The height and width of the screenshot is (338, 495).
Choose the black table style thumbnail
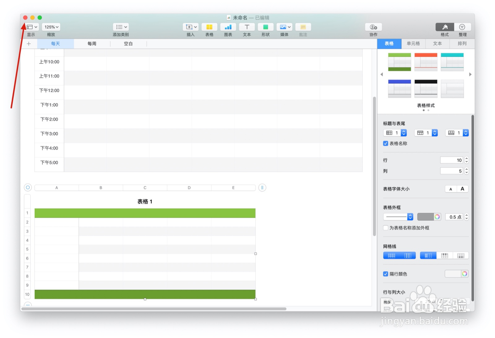(426, 89)
